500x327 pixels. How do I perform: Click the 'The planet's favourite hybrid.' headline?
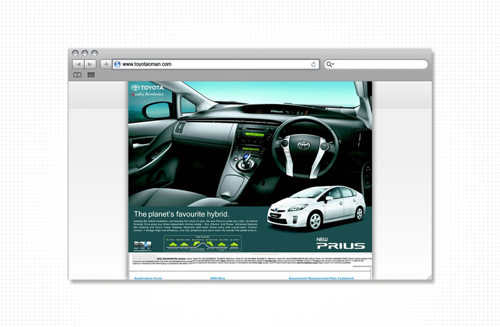182,214
